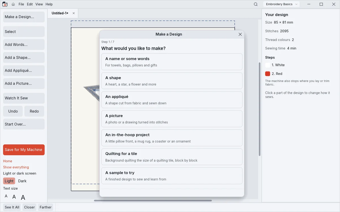Image resolution: width=340 pixels, height=212 pixels.
Task: Click the Red thread colour swatch
Action: point(267,74)
